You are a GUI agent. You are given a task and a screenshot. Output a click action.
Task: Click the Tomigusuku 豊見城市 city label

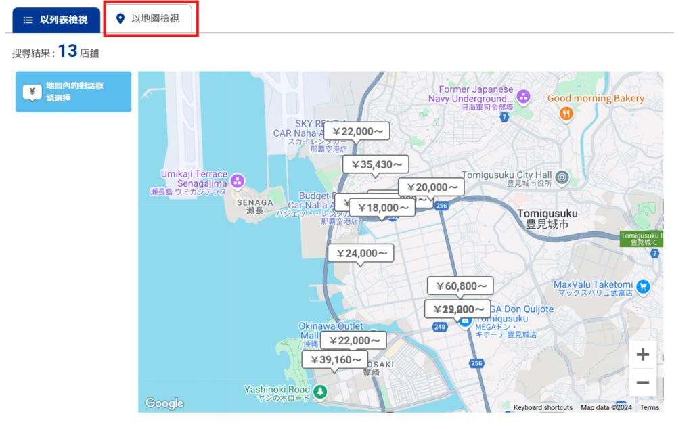click(x=547, y=219)
